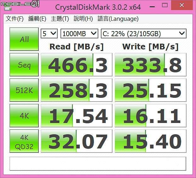The image size is (196, 178).
Task: Click the Seq read result 466.3
Action: pos(77,64)
